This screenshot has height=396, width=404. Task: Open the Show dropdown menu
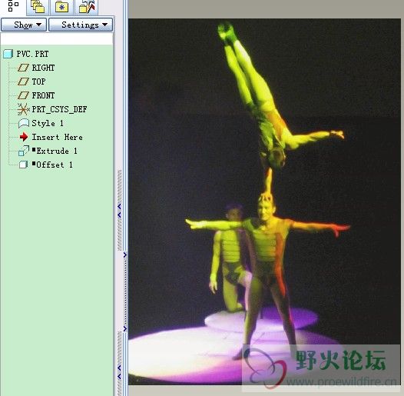(x=24, y=25)
